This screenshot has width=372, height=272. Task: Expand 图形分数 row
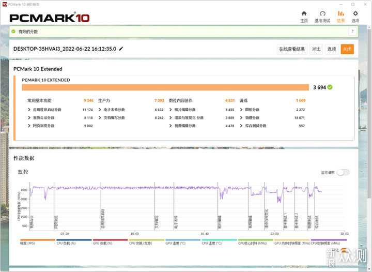[241, 110]
